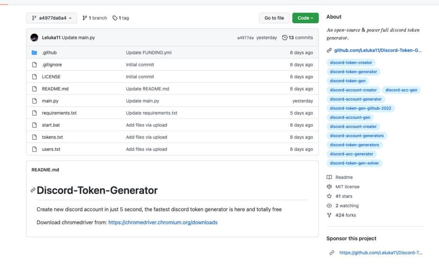The width and height of the screenshot is (439, 268).
Task: Click the Readme book icon
Action: (329, 177)
